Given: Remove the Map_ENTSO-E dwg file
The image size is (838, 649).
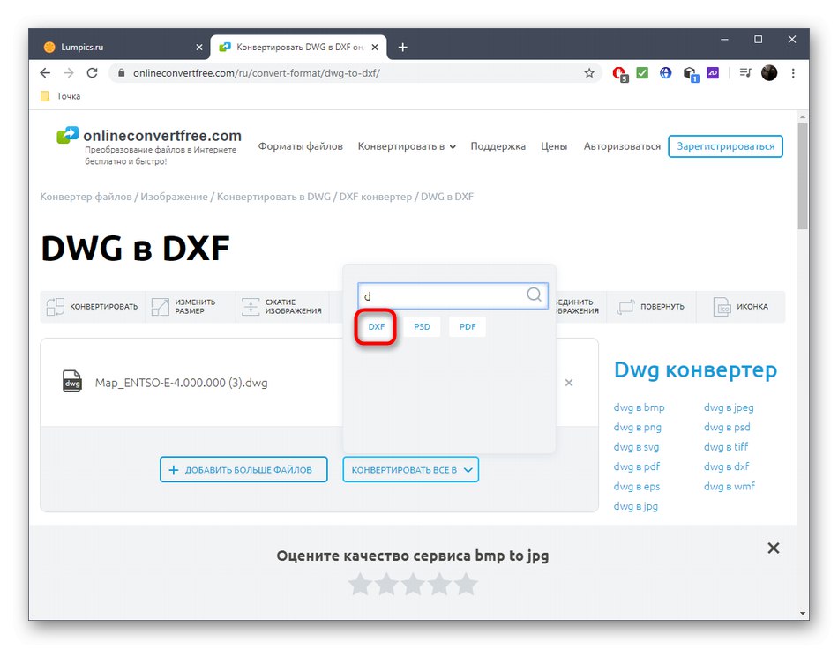Looking at the screenshot, I should point(569,383).
